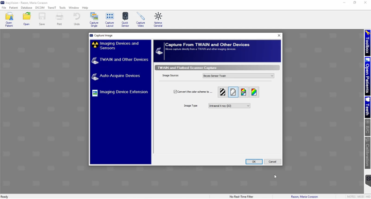Viewport: 371px width, 199px height.
Task: Open the Tools menu
Action: click(62, 8)
